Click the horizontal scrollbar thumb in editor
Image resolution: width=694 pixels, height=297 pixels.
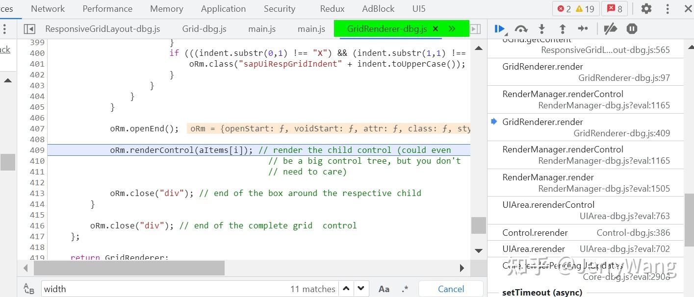[129, 268]
